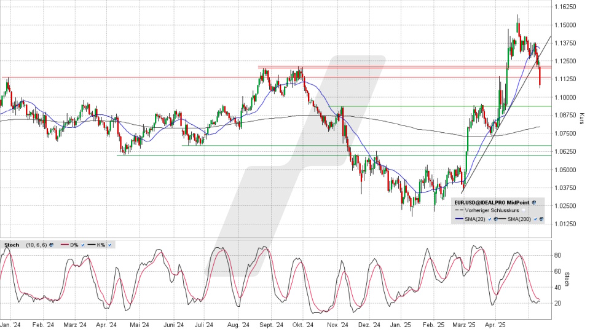Image resolution: width=590 pixels, height=332 pixels.
Task: Toggle the SMA(200) visibility checkbox
Action: click(x=535, y=219)
